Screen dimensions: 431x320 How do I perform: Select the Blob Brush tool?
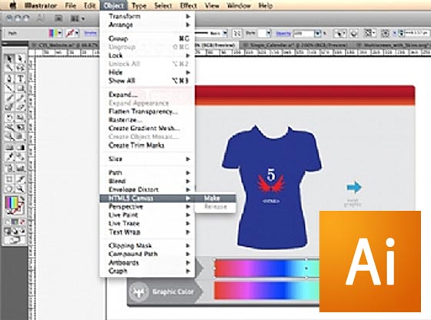[x=9, y=108]
